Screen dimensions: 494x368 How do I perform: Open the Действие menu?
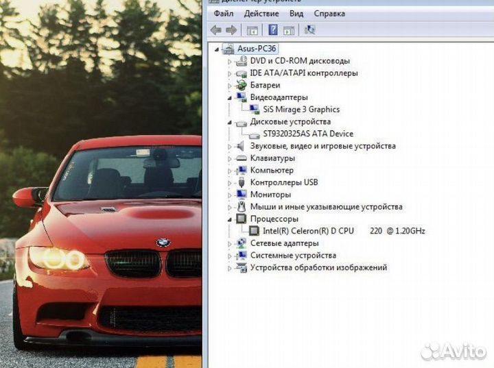(x=261, y=14)
